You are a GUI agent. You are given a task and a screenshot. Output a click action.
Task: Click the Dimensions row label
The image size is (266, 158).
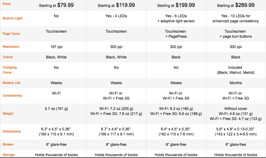(12, 131)
